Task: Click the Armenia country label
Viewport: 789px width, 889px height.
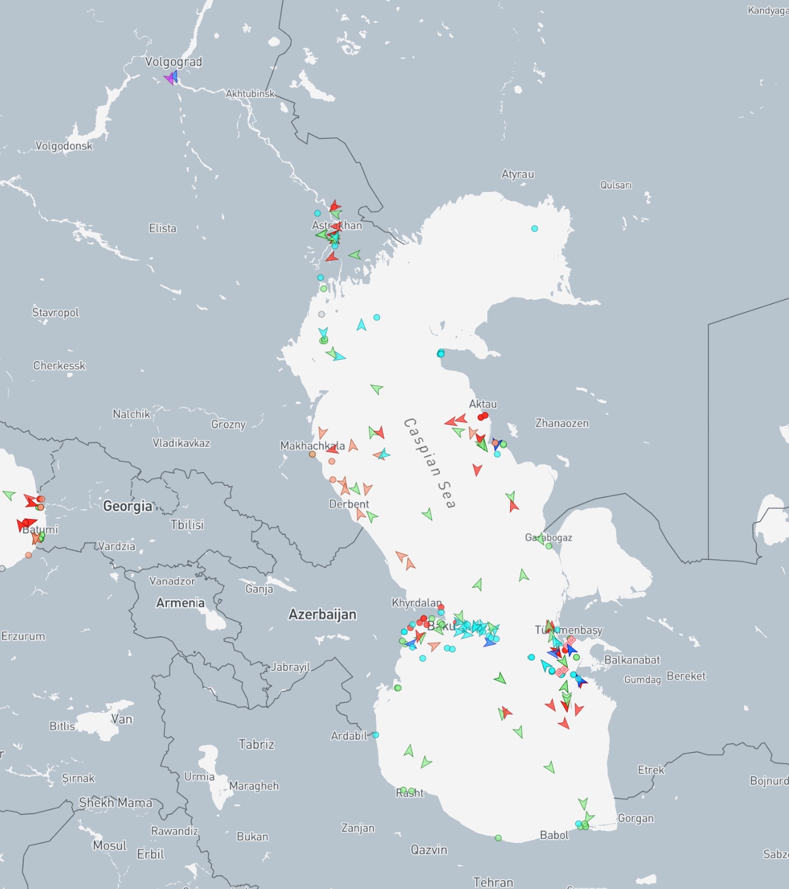Action: 180,603
